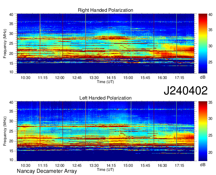
Task: Click the 30 dB tick on the upper colorbar
Action: coord(210,46)
